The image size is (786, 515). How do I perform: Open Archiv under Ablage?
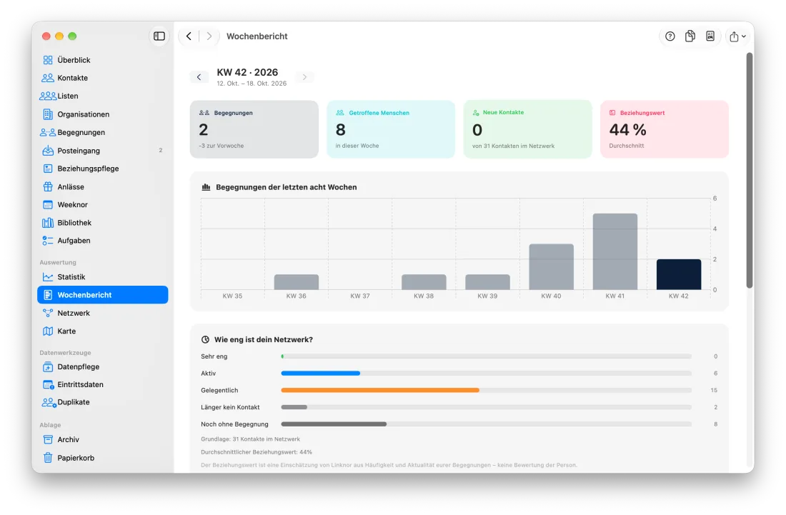[x=103, y=439]
